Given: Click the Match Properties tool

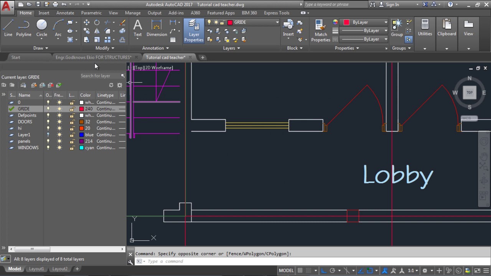Looking at the screenshot, I should 321,31.
